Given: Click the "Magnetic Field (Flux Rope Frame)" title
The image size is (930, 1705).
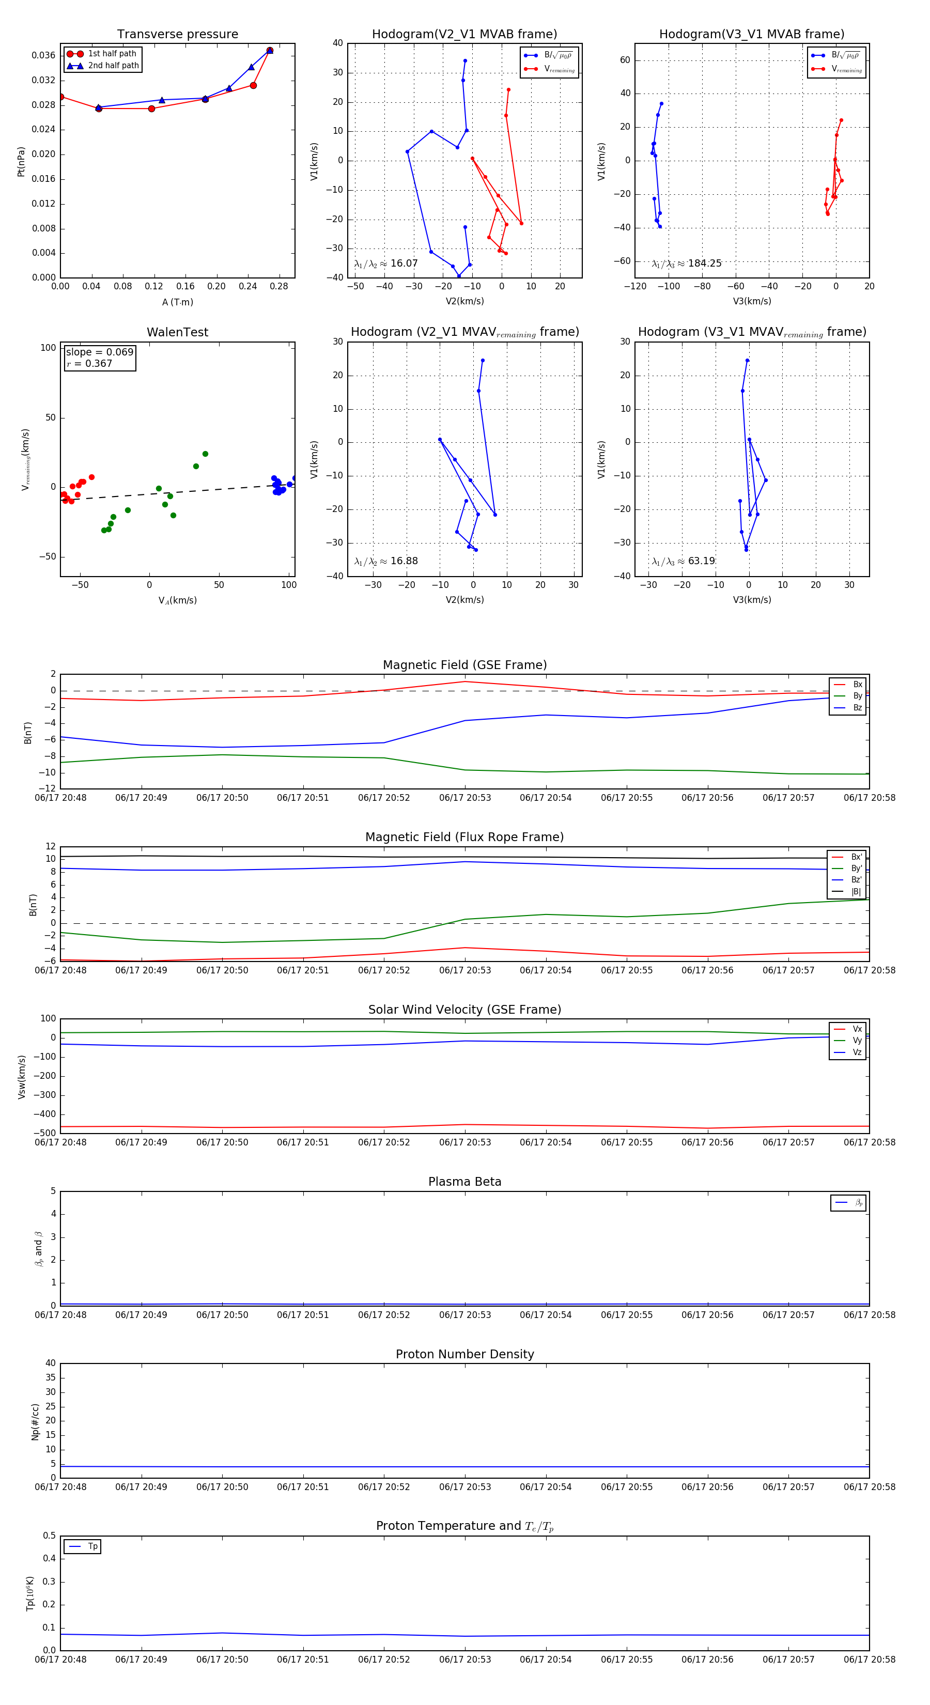Looking at the screenshot, I should click(464, 838).
